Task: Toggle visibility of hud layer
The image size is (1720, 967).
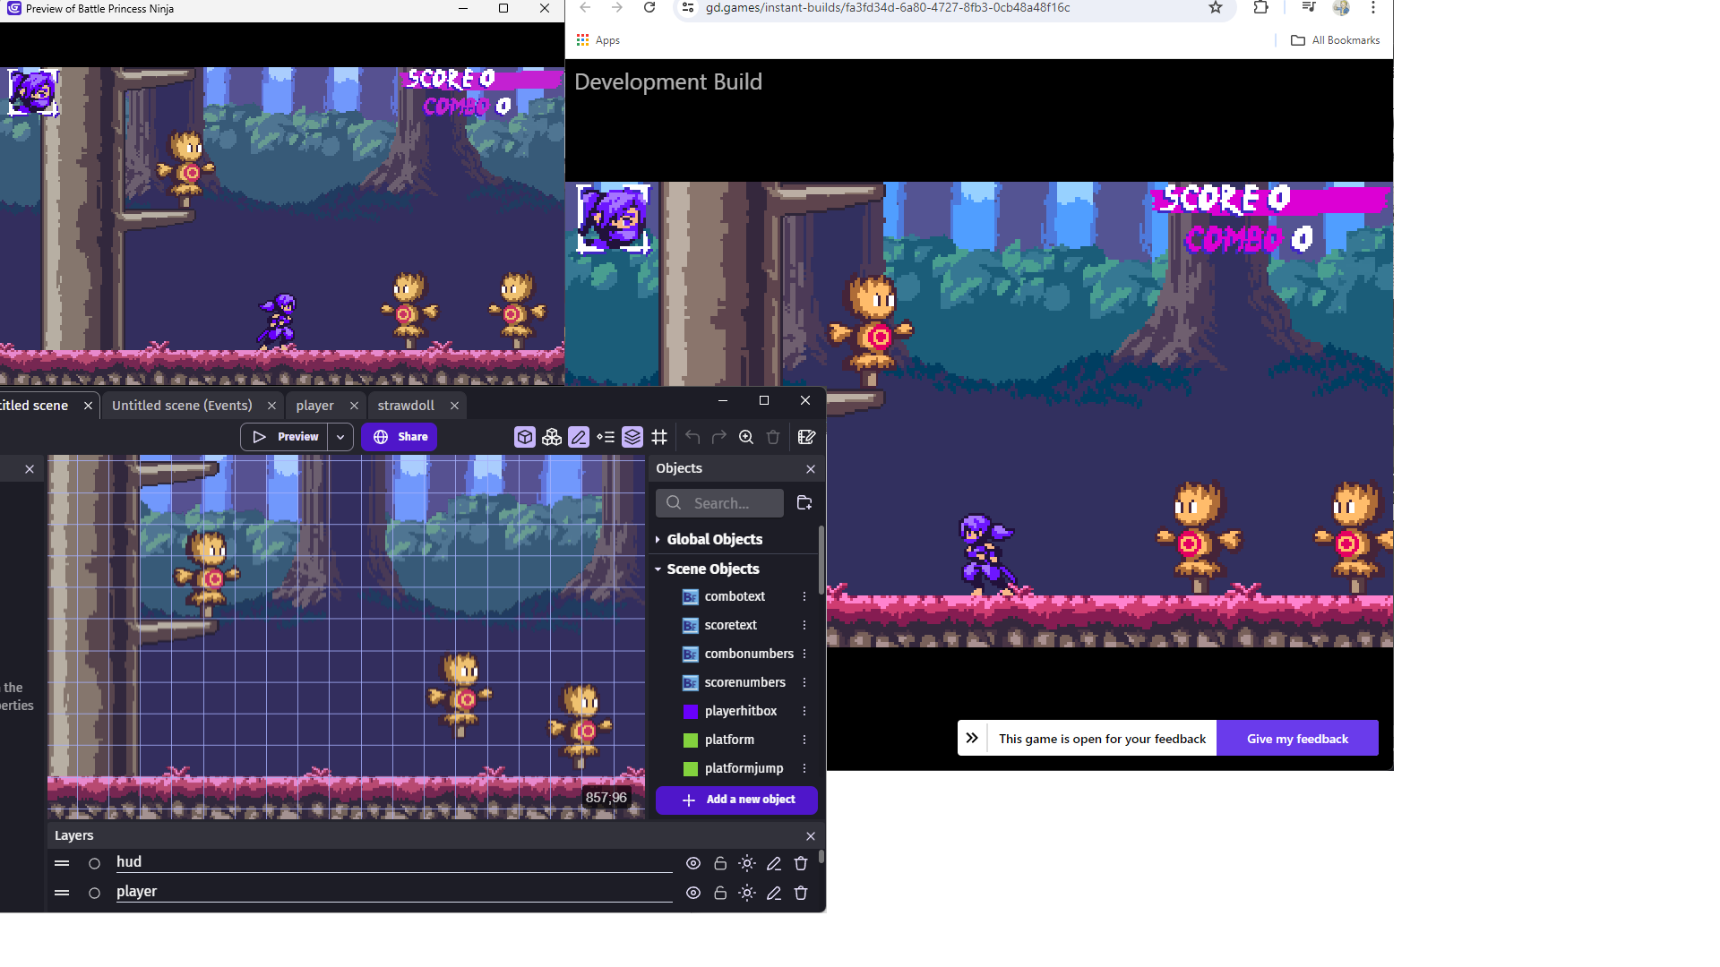Action: point(693,863)
